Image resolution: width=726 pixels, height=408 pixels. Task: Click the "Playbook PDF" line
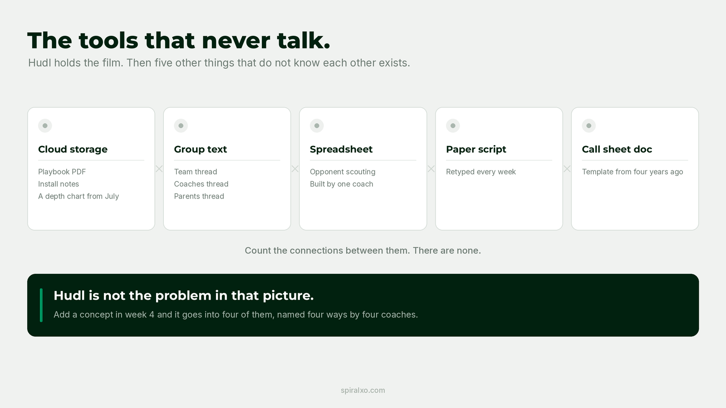pos(62,172)
